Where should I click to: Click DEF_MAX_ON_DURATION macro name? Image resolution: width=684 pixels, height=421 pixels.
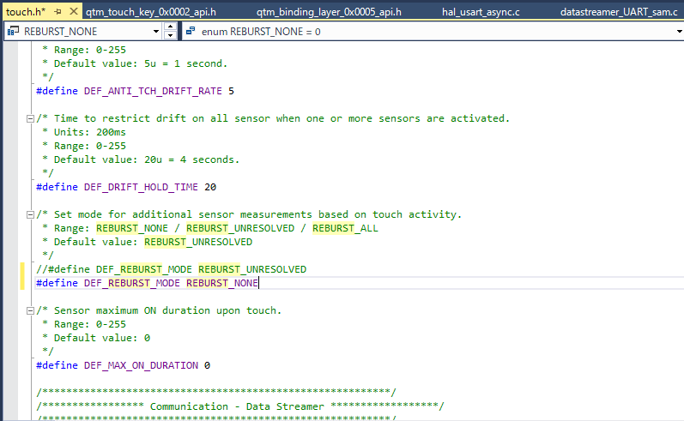[x=141, y=365]
